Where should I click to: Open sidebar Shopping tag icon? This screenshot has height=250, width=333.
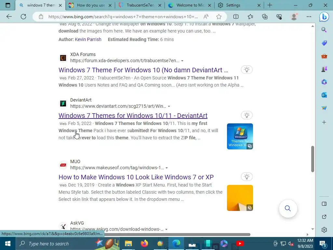324,43
